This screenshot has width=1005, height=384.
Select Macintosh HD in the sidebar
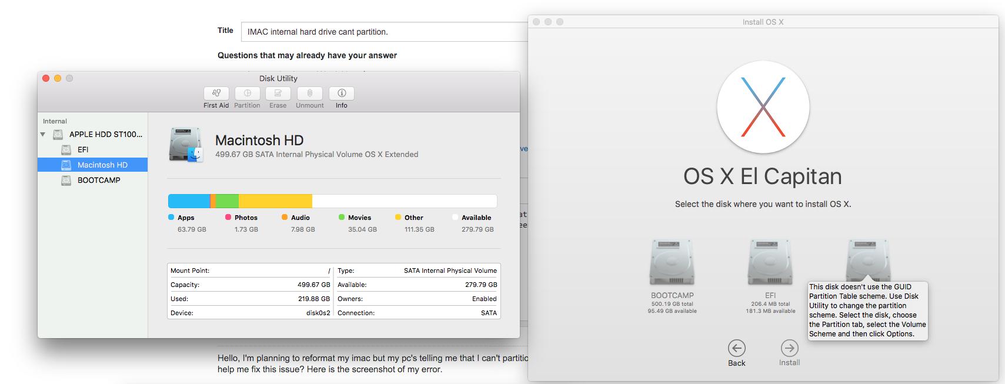[x=92, y=165]
